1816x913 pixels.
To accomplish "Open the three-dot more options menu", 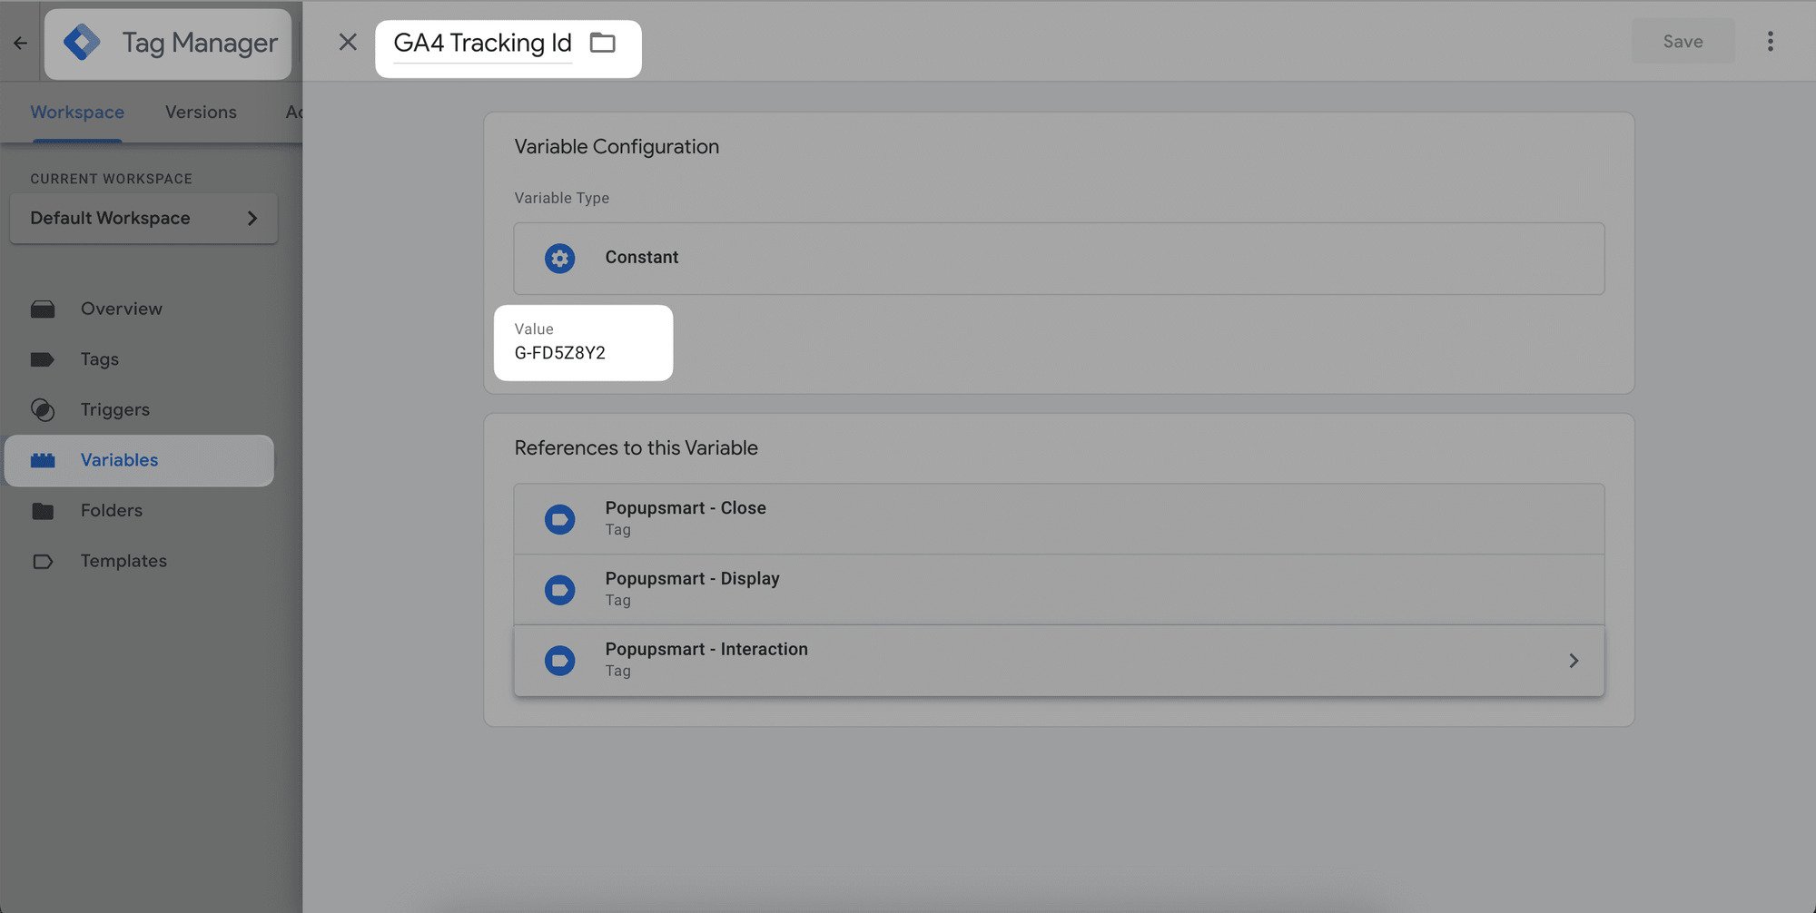I will 1770,42.
